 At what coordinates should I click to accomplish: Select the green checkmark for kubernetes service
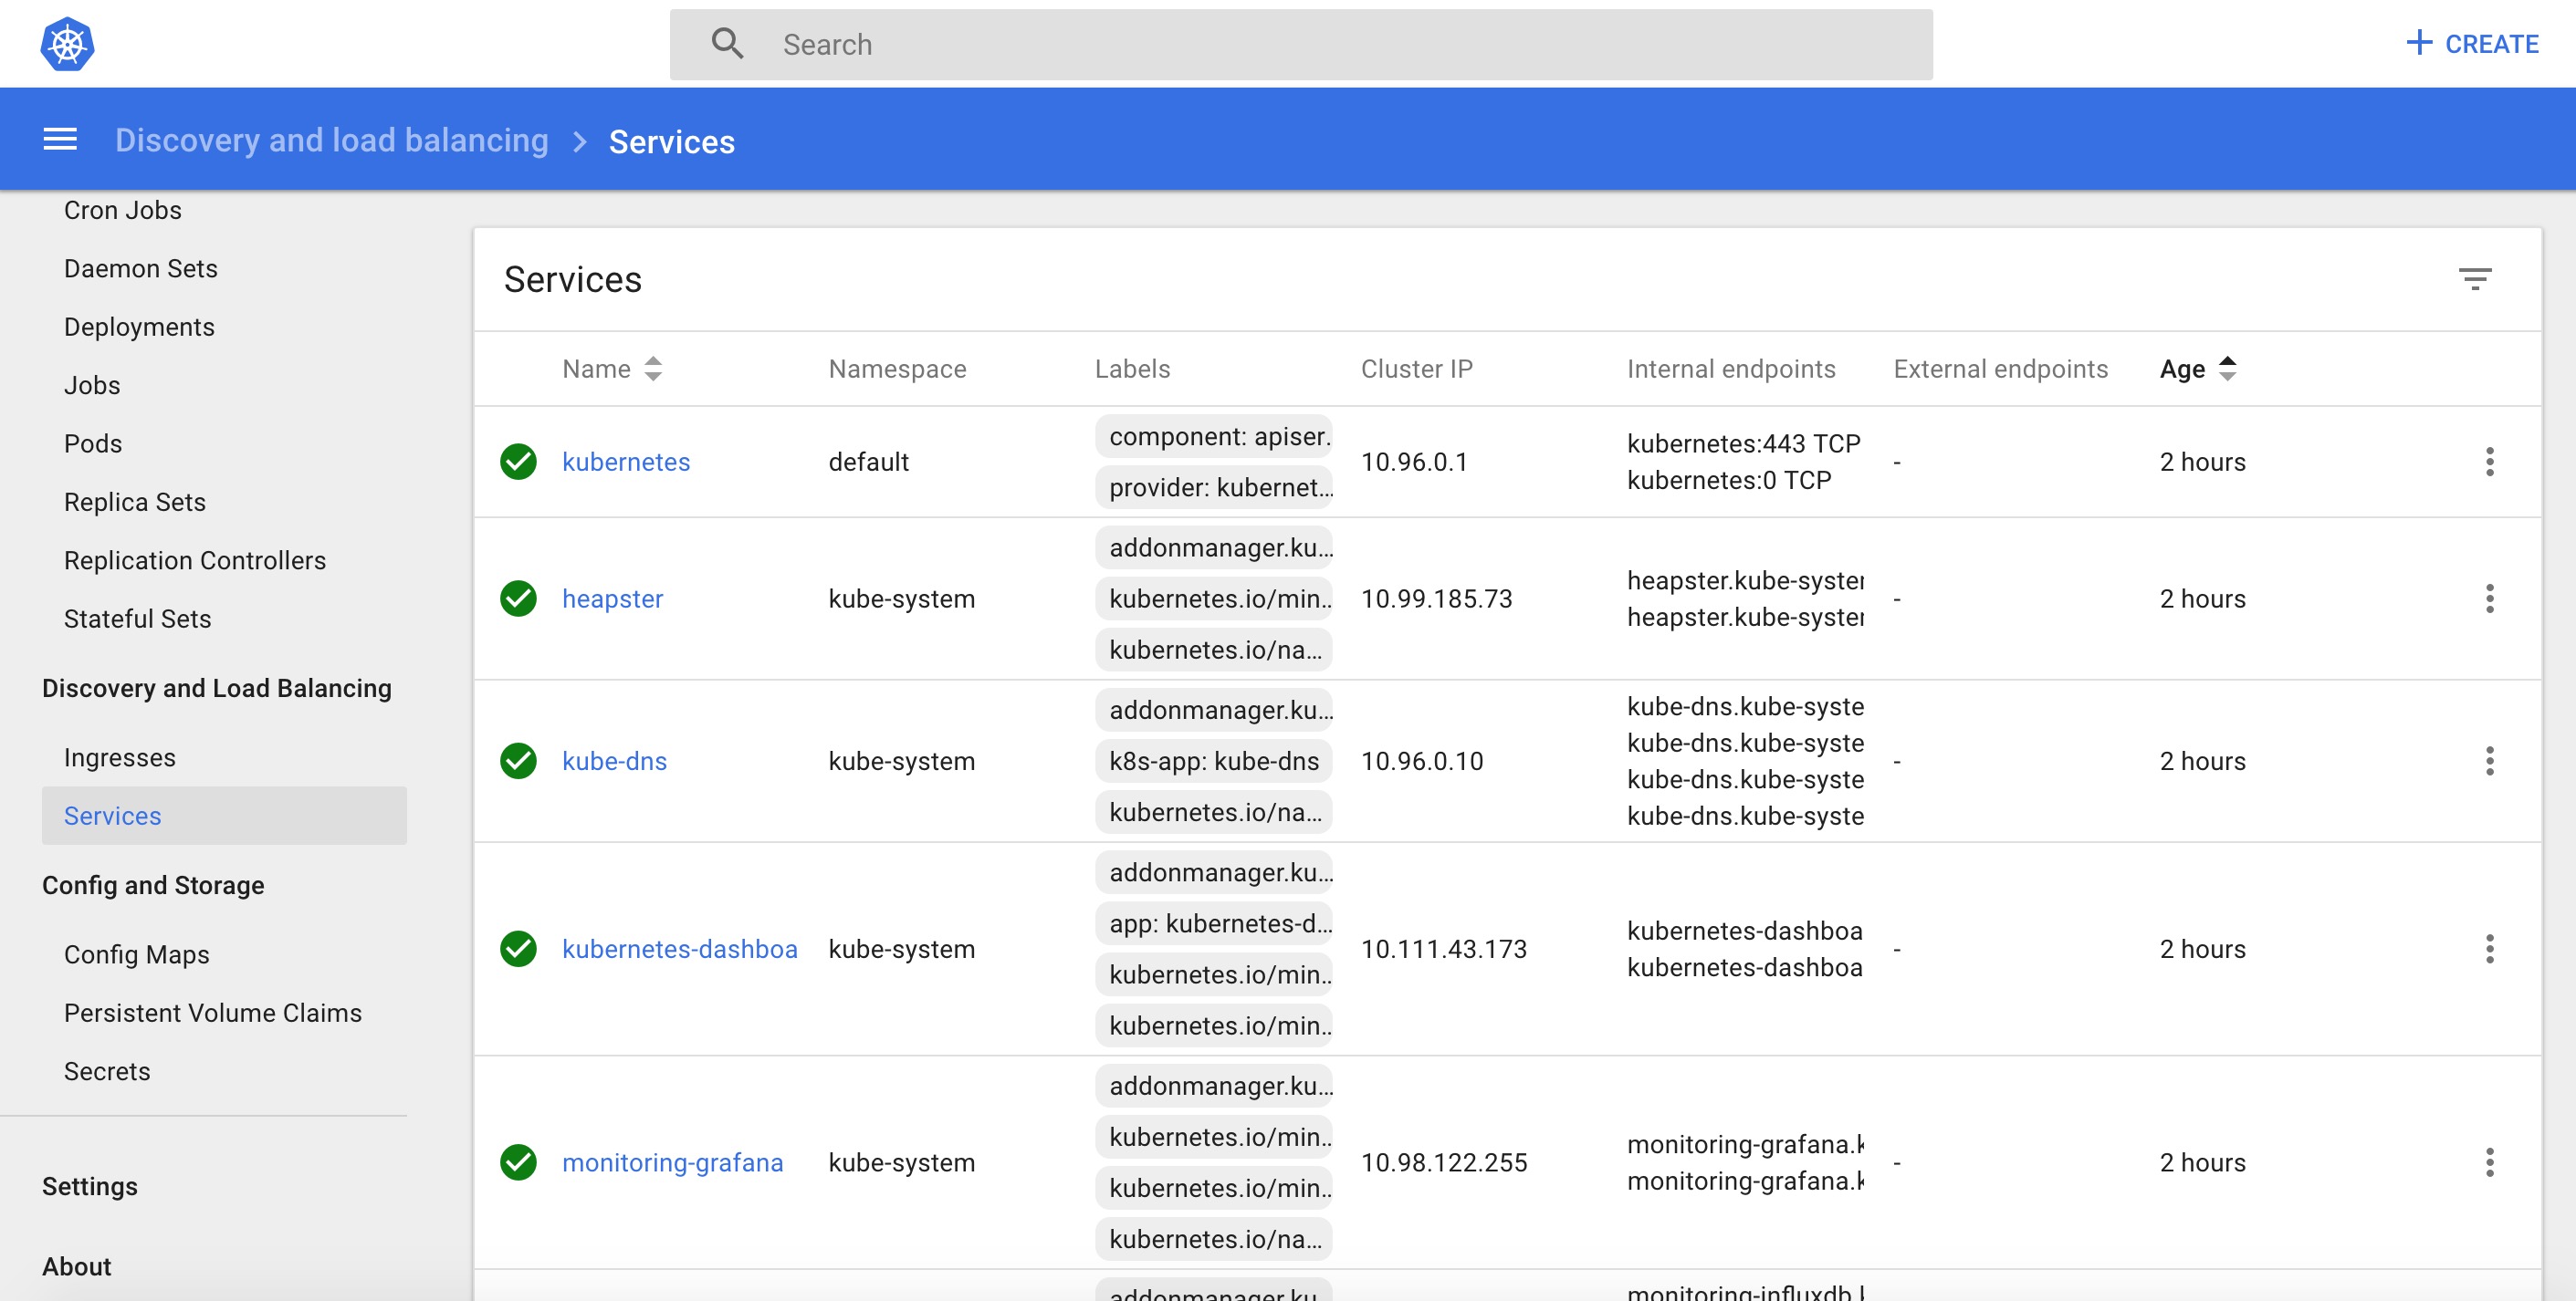pyautogui.click(x=519, y=462)
